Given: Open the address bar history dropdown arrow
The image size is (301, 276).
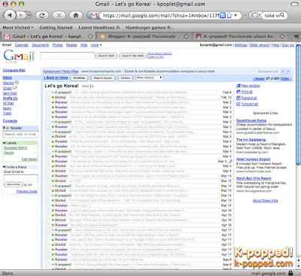Looking at the screenshot, I should coord(236,16).
